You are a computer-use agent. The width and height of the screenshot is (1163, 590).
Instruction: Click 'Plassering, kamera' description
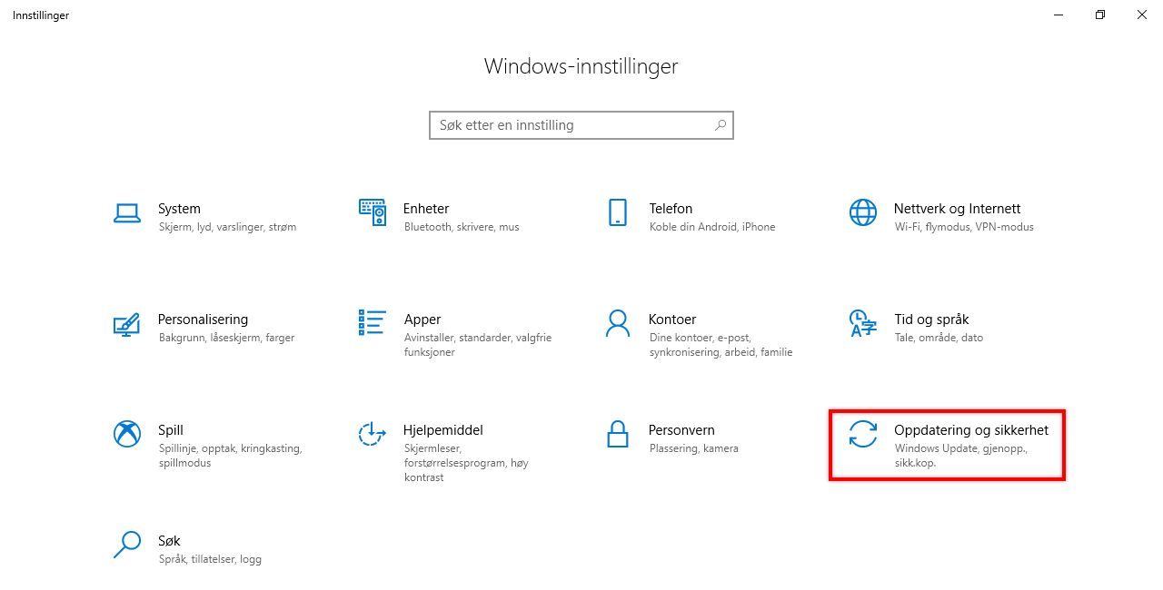(x=693, y=448)
